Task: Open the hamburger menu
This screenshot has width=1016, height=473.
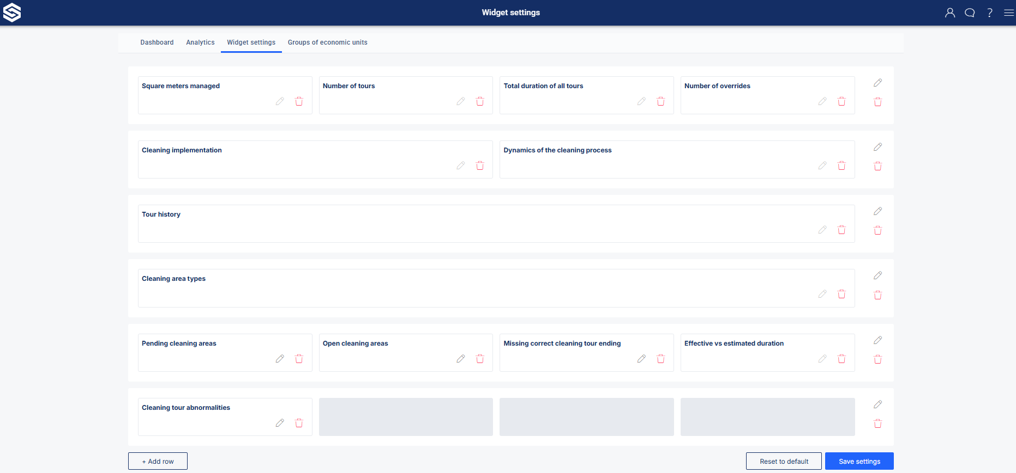Action: (x=1009, y=13)
